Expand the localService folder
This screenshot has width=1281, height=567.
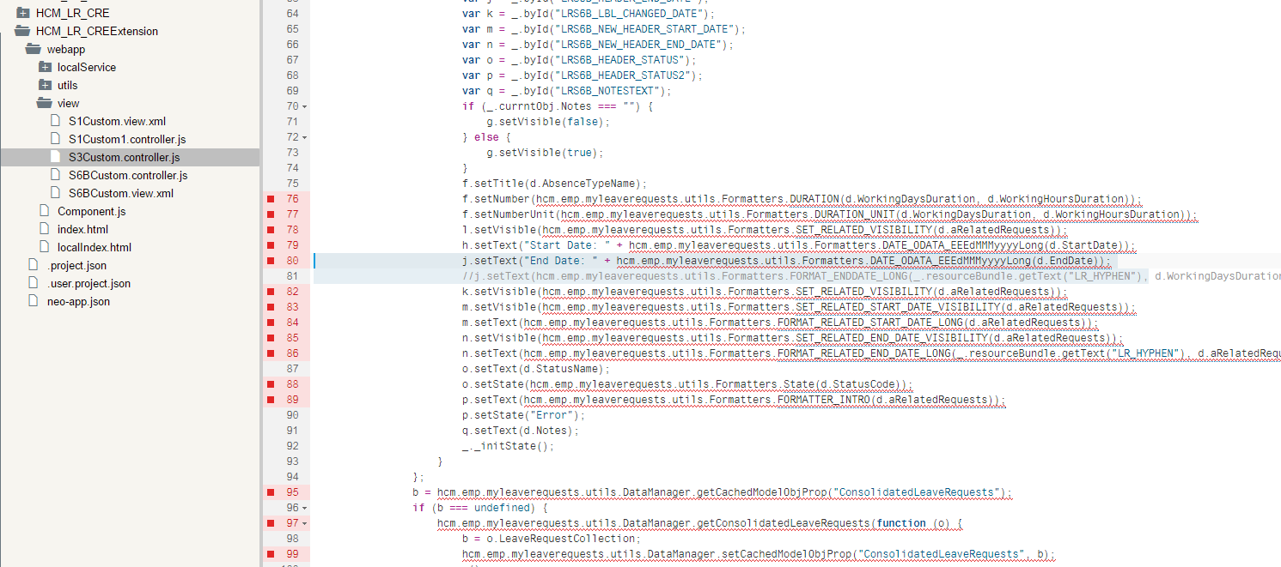click(x=45, y=67)
